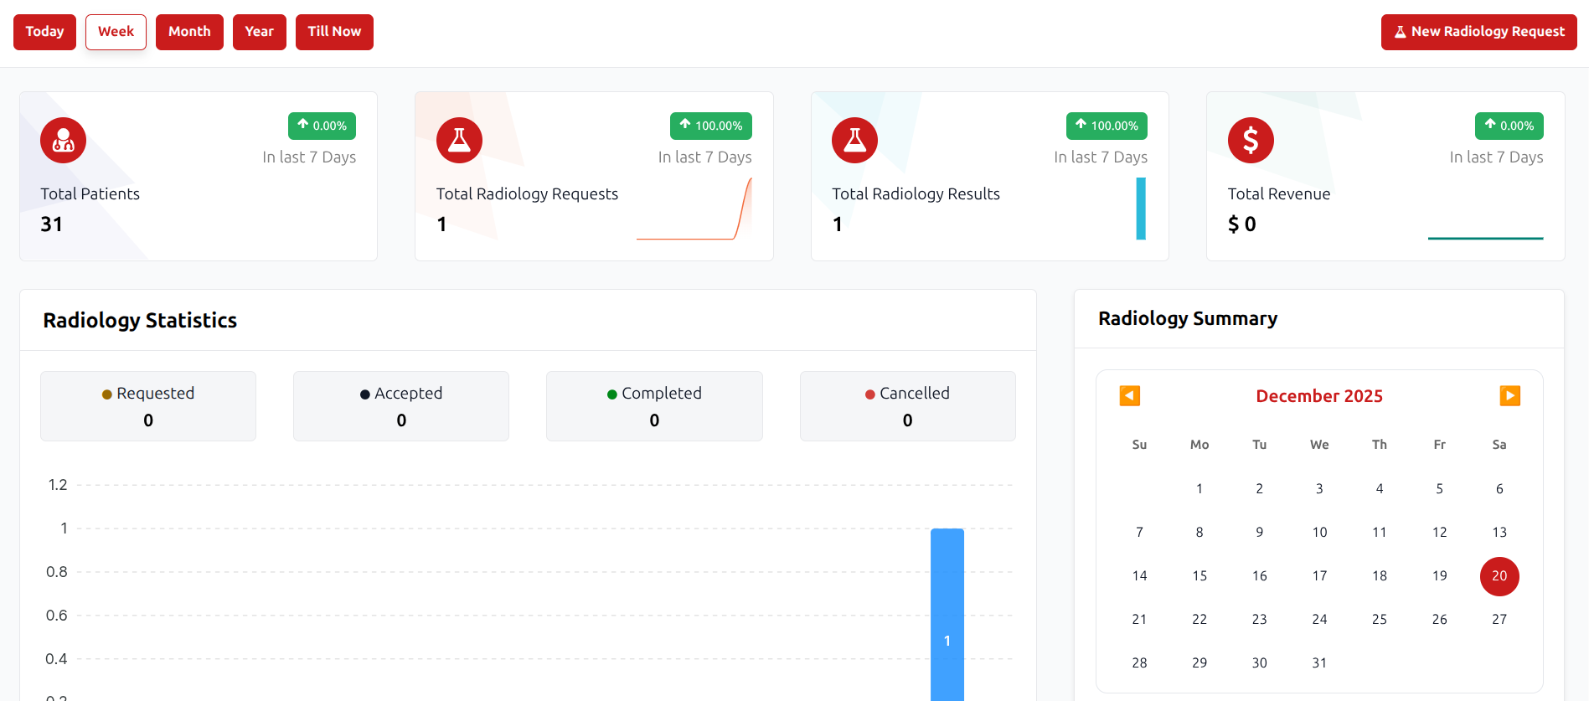The image size is (1589, 701).
Task: Switch to the Today filter
Action: point(44,32)
